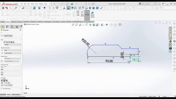Switch to the Surfaces tab
The height and width of the screenshot is (99, 176).
[x=20, y=22]
